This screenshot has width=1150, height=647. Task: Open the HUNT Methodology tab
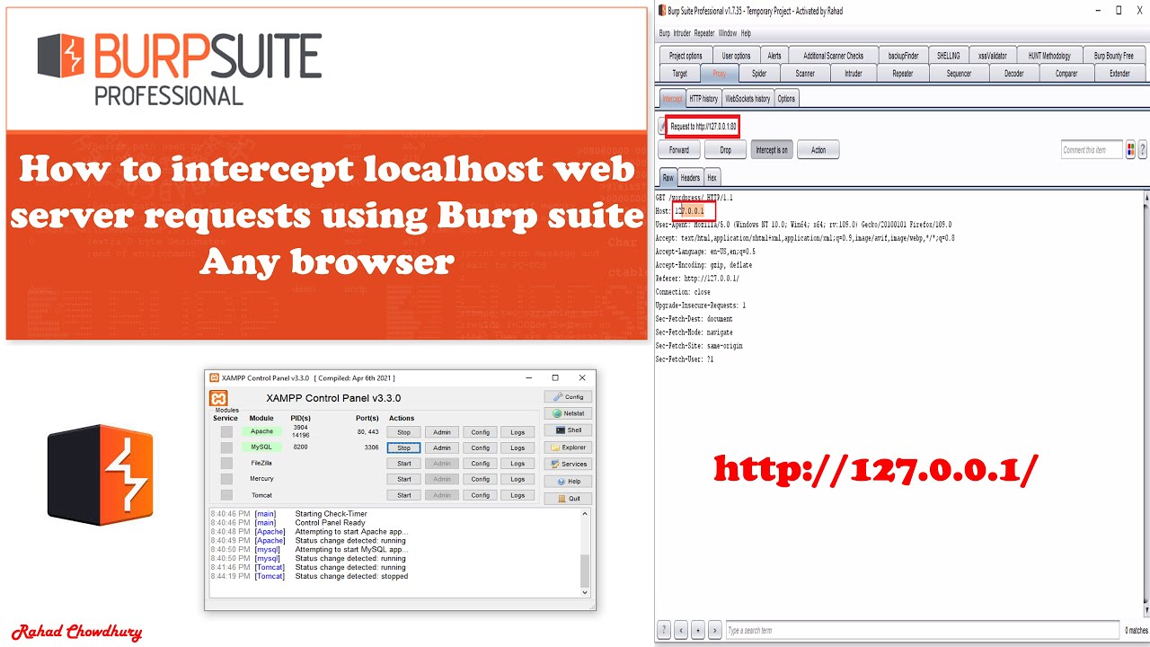[x=1049, y=56]
